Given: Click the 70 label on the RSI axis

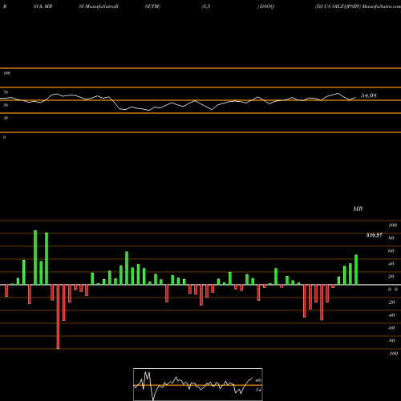Looking at the screenshot, I should (x=6, y=92).
